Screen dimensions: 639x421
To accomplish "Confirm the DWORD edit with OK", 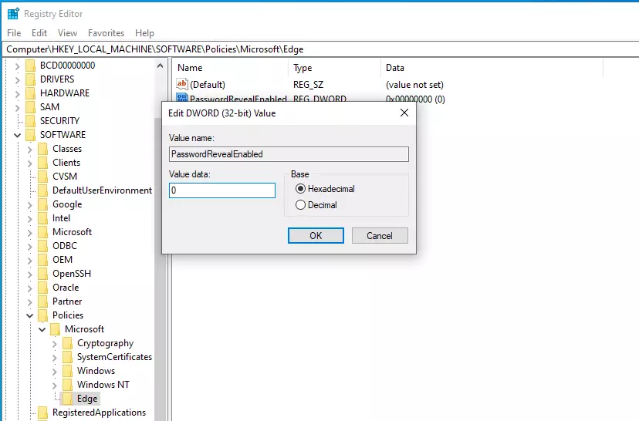I will click(316, 236).
